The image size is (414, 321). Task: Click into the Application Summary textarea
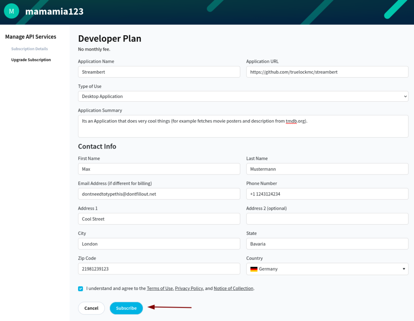click(243, 126)
